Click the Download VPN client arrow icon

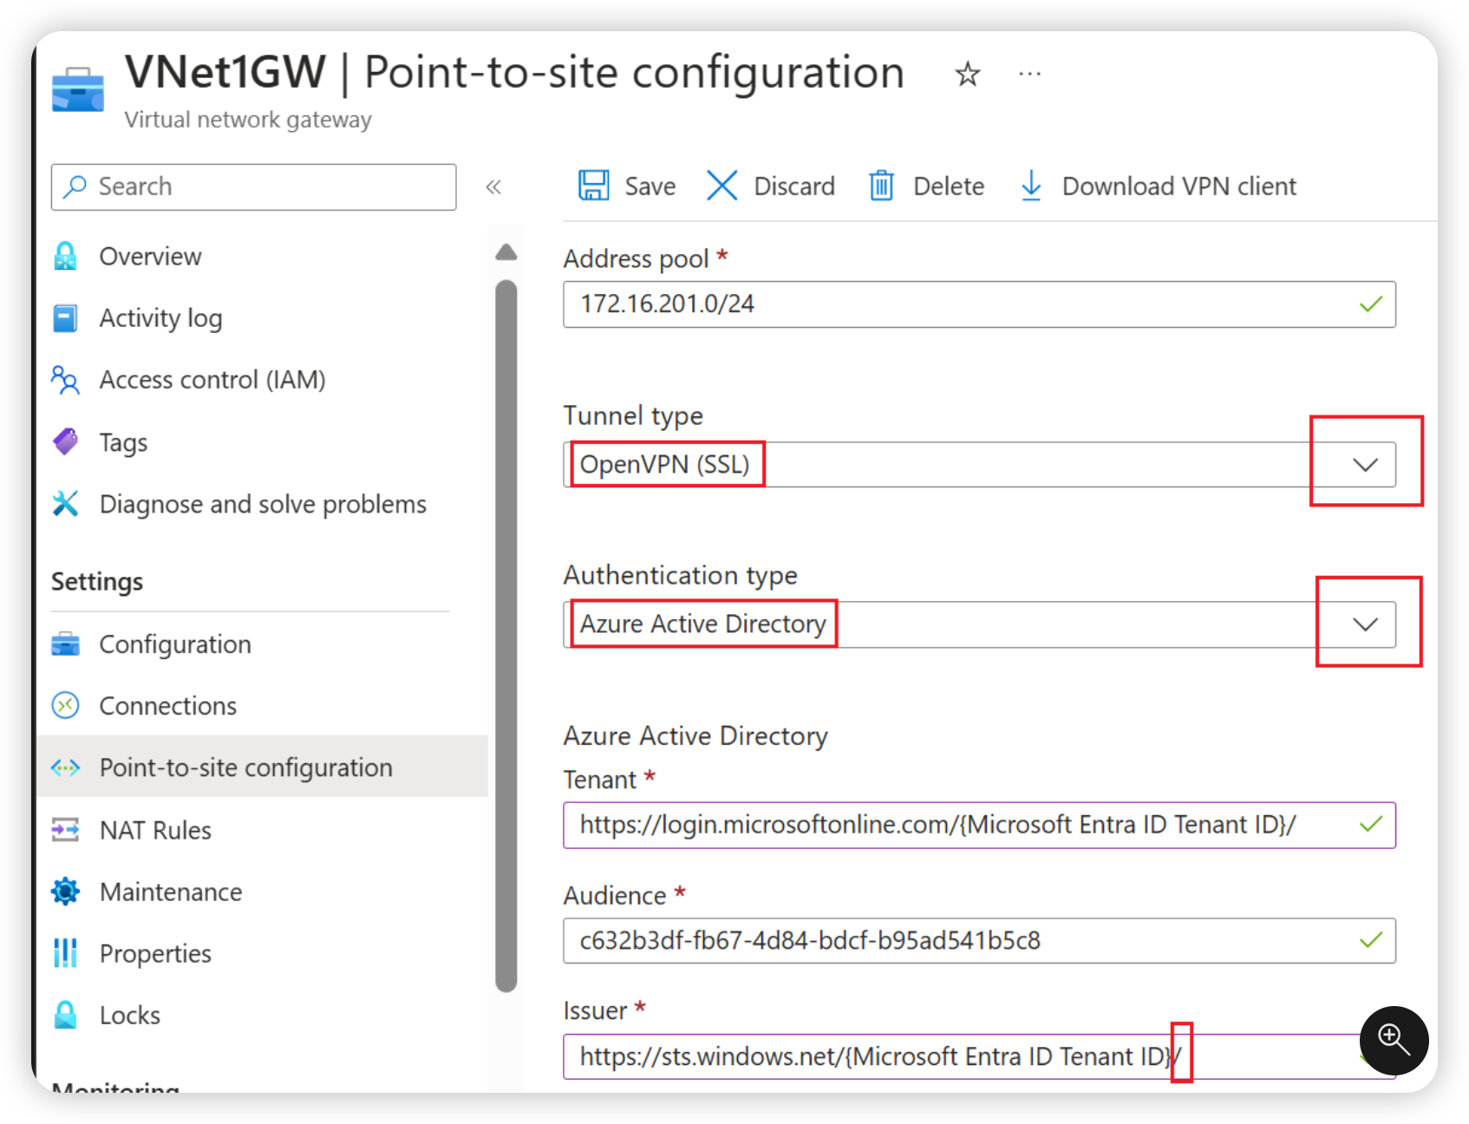1031,186
